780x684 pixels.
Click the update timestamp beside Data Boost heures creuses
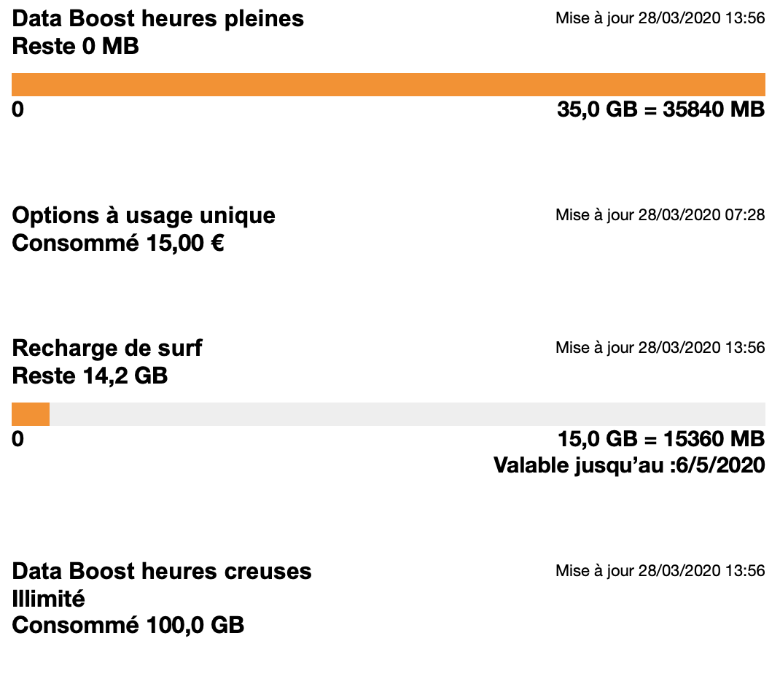(x=660, y=570)
